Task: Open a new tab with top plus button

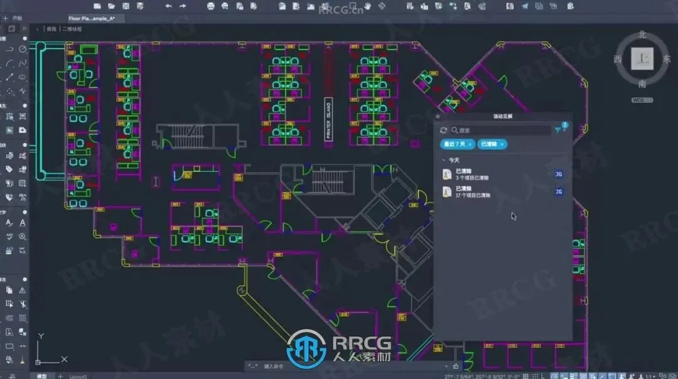Action: [5, 18]
